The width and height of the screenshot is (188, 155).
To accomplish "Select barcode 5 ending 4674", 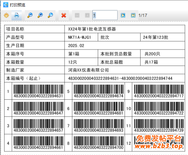I will pos(99,91).
